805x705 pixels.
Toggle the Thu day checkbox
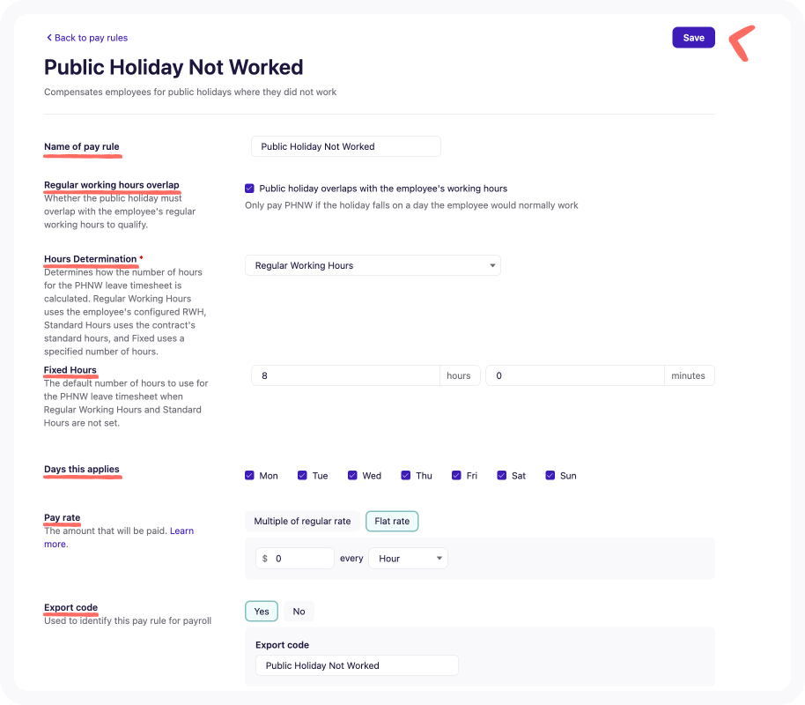pos(405,475)
